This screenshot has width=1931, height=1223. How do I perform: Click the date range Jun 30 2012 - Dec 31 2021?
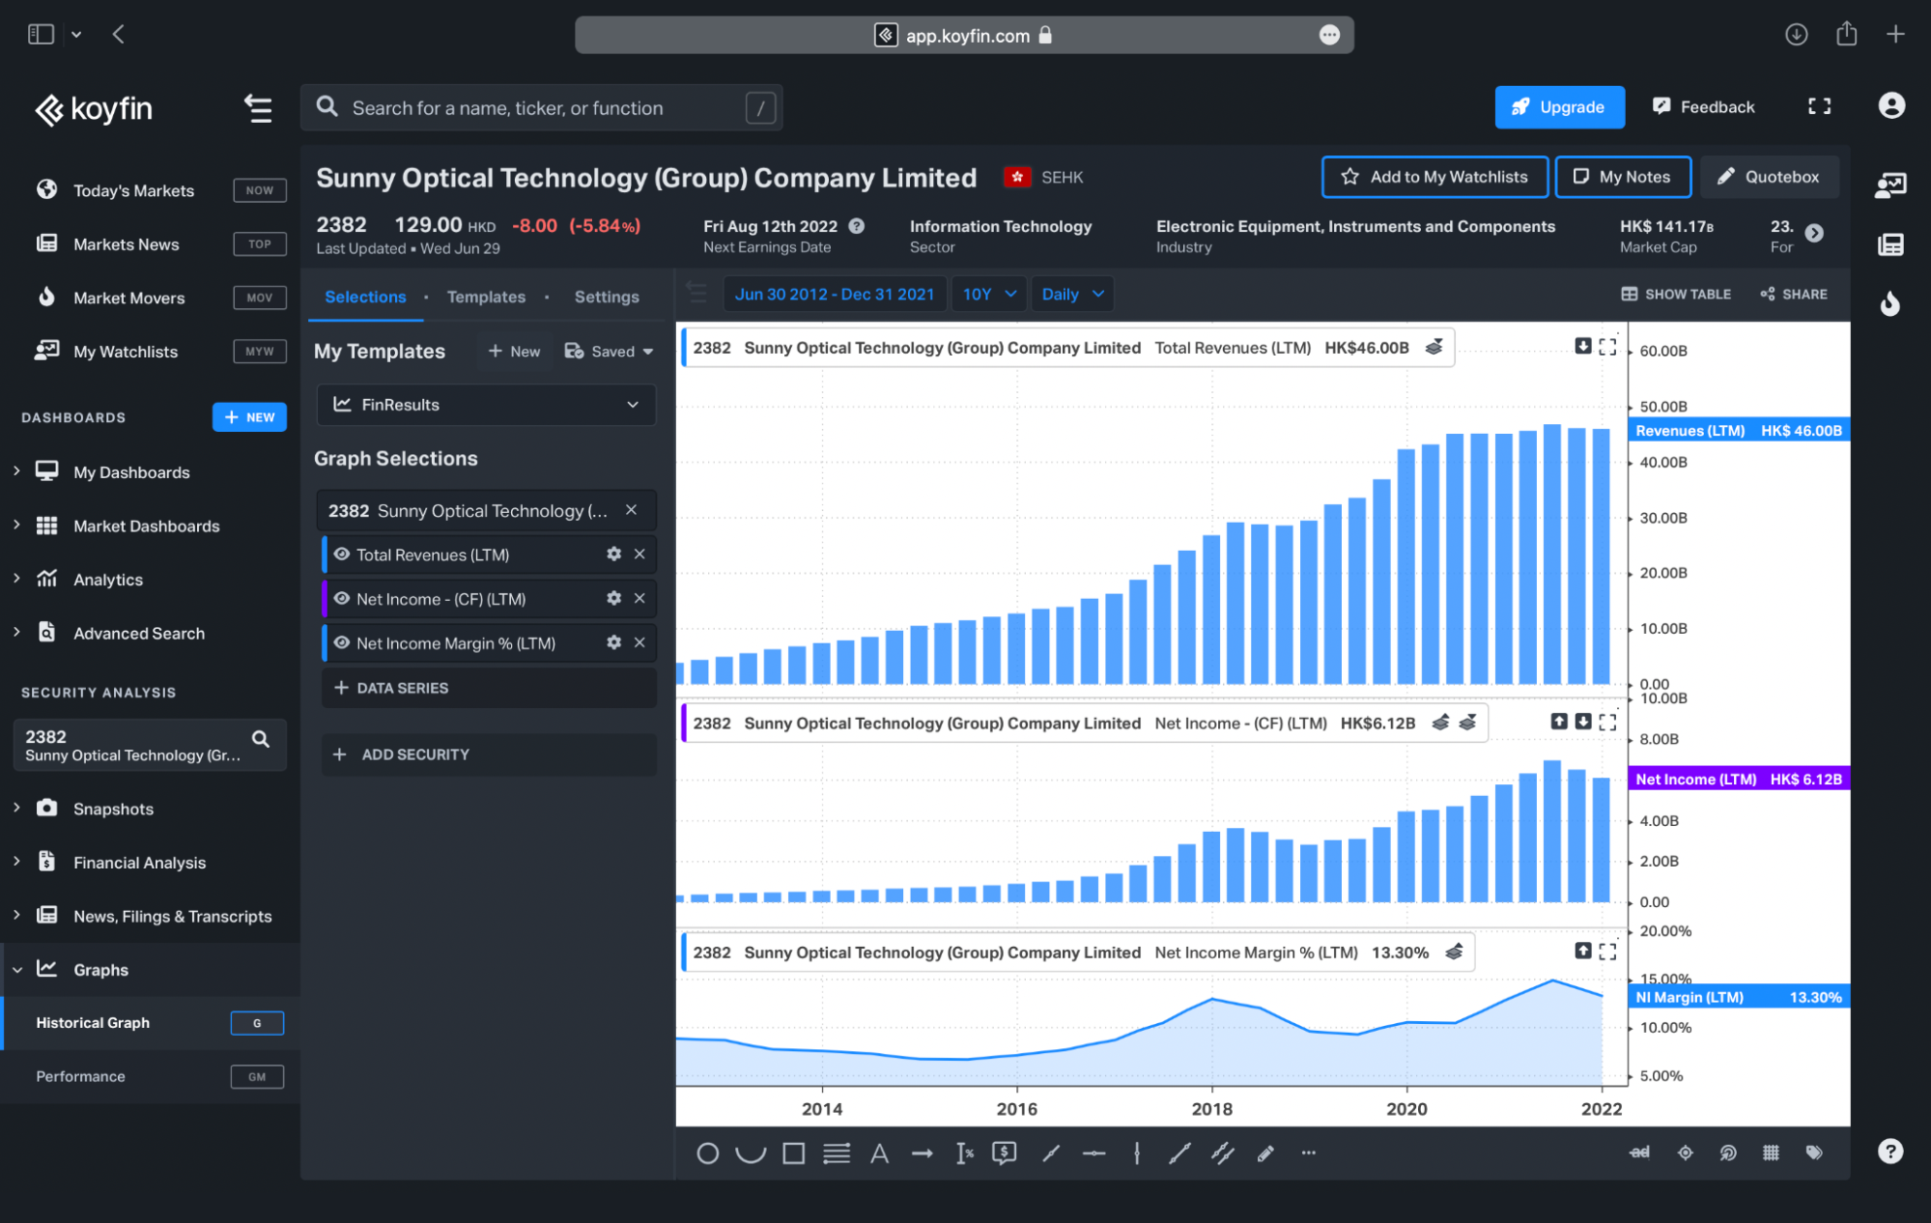click(x=835, y=295)
